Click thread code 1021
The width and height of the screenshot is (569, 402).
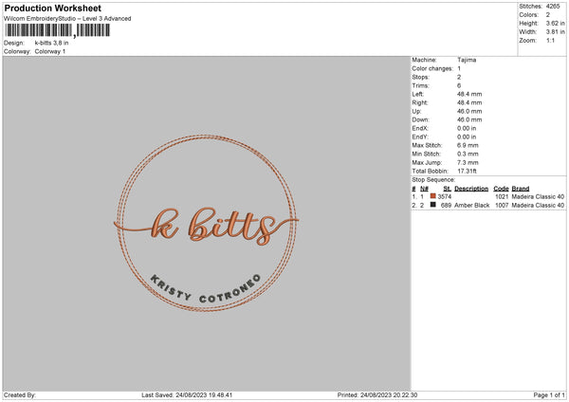point(502,196)
